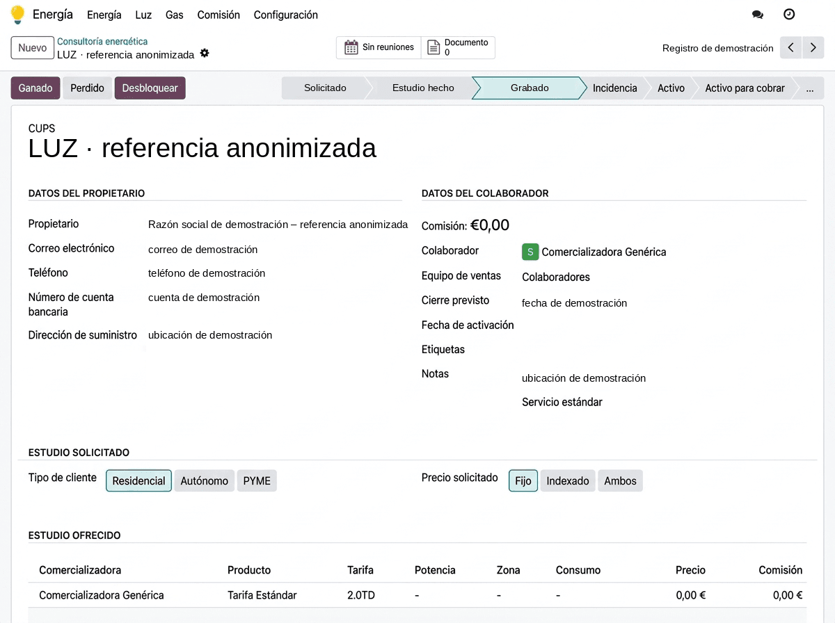Image resolution: width=835 pixels, height=623 pixels.
Task: Click the Equipo de ventas Colaboradores value
Action: click(x=556, y=277)
